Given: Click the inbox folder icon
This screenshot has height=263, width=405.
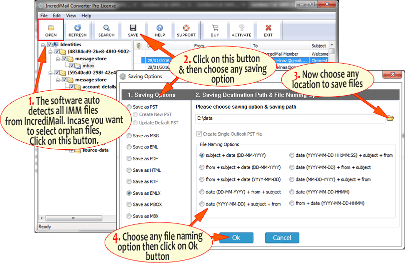Looking at the screenshot, I should pos(78,66).
